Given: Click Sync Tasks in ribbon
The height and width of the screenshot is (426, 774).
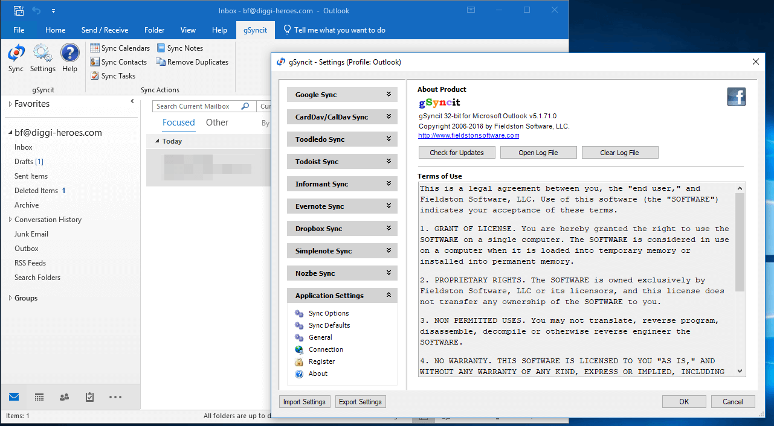Looking at the screenshot, I should click(x=113, y=76).
